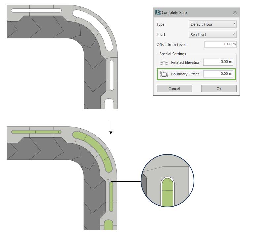Click the Type label
This screenshot has width=255, height=235.
(x=161, y=24)
